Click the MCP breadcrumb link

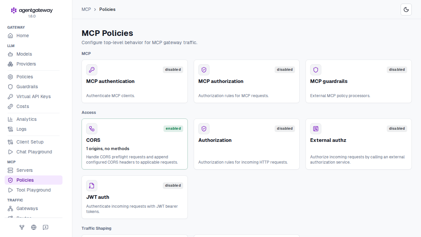point(86,9)
